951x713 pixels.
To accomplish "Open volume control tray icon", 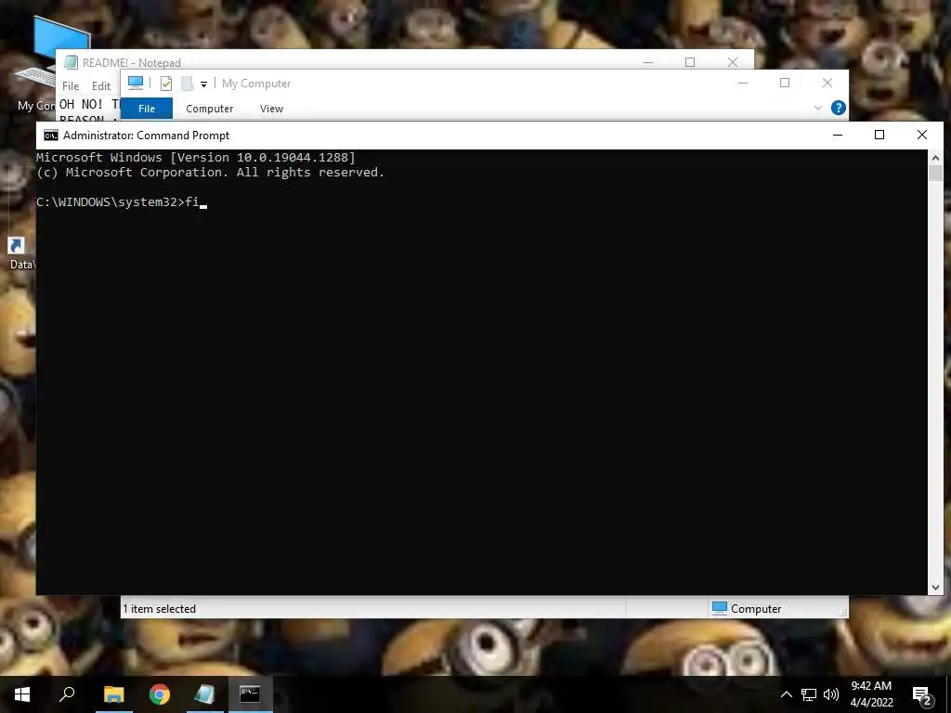I will click(x=831, y=694).
